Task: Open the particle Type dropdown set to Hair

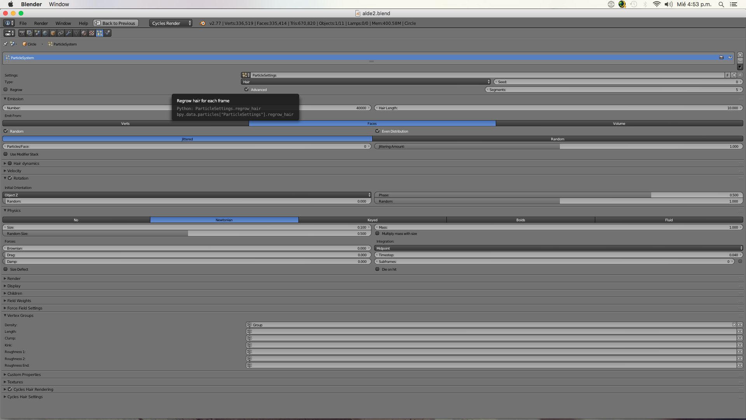Action: point(366,82)
